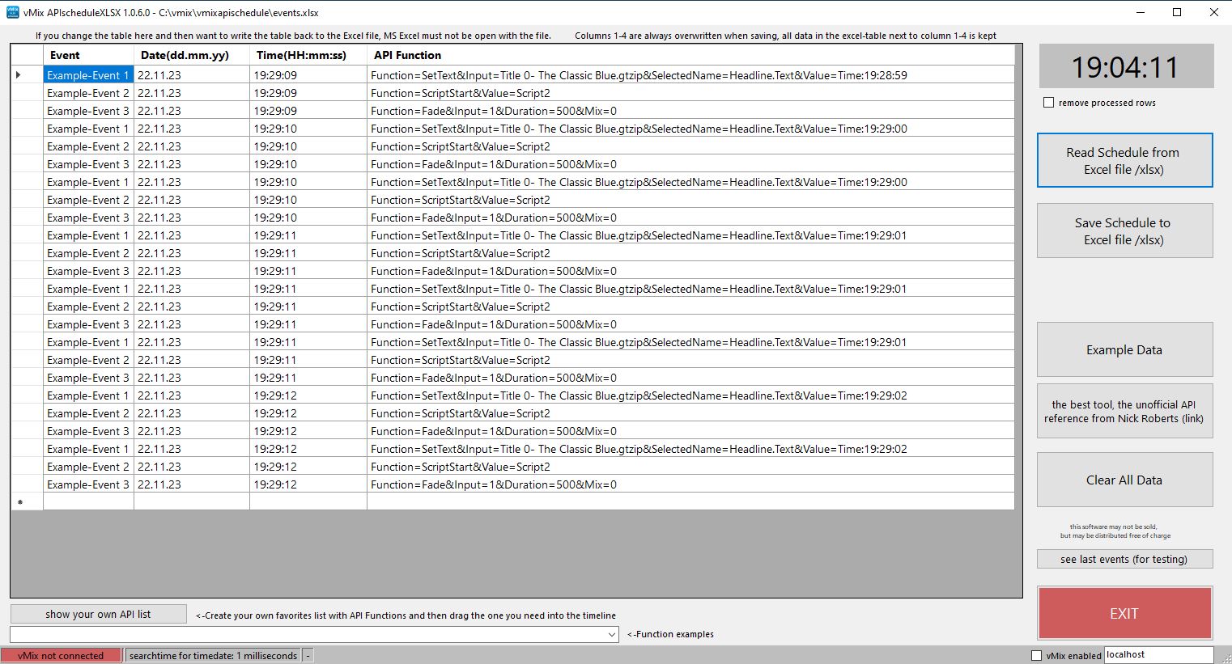Toggle the 'vMix enabled' checkbox
The height and width of the screenshot is (664, 1232).
1036,656
